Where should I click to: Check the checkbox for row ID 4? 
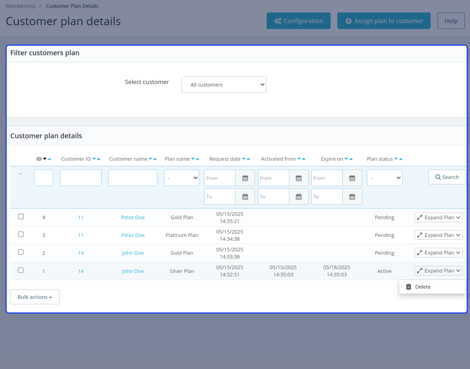pyautogui.click(x=21, y=216)
